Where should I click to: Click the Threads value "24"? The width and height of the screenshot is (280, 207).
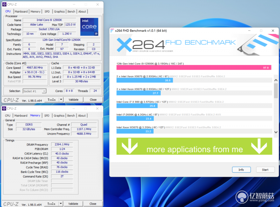[x=95, y=91]
